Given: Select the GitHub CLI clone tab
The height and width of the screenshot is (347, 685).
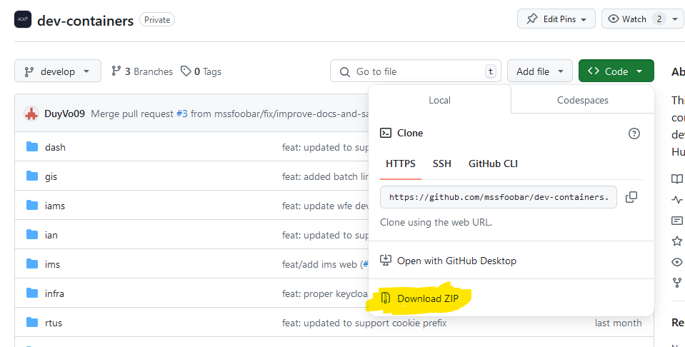Looking at the screenshot, I should [493, 164].
